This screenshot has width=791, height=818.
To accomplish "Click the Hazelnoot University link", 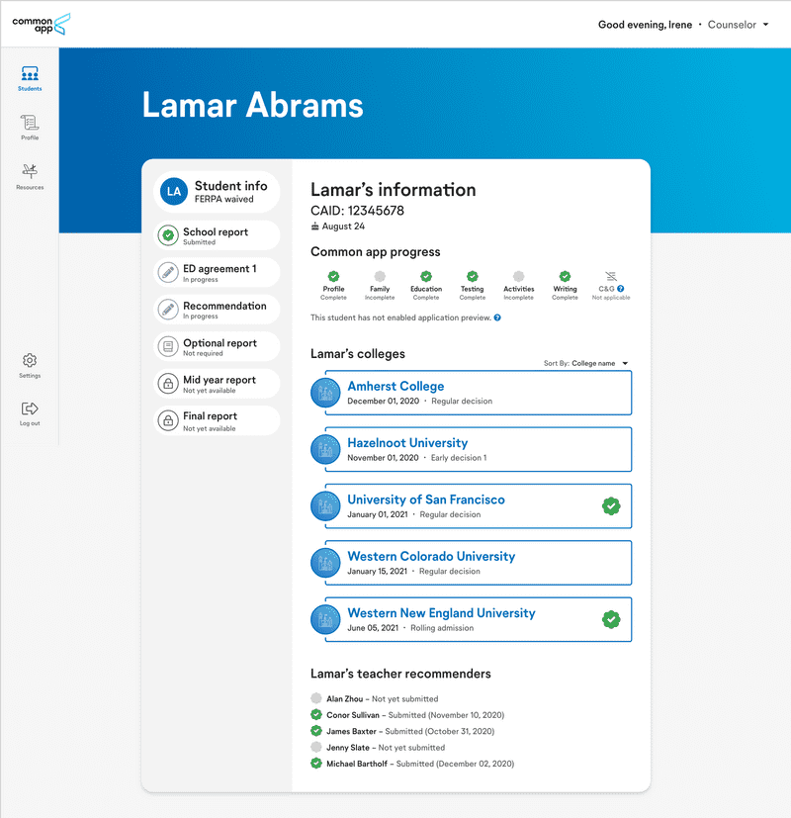I will 407,443.
